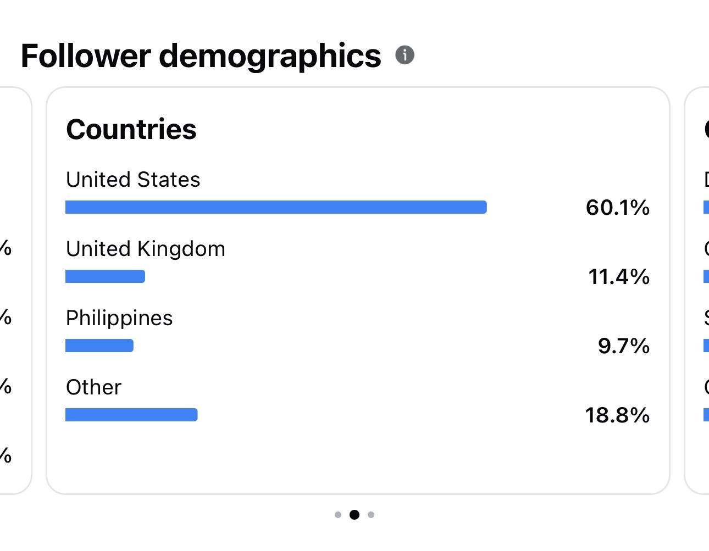Screen dimensions: 709x551
Task: Click the 9.7% percentage value
Action: (x=624, y=346)
